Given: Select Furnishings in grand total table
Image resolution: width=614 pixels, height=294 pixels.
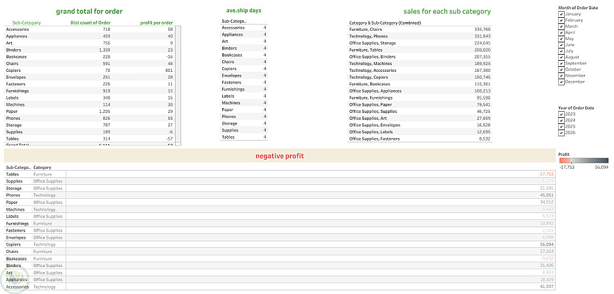Looking at the screenshot, I should pyautogui.click(x=89, y=91).
